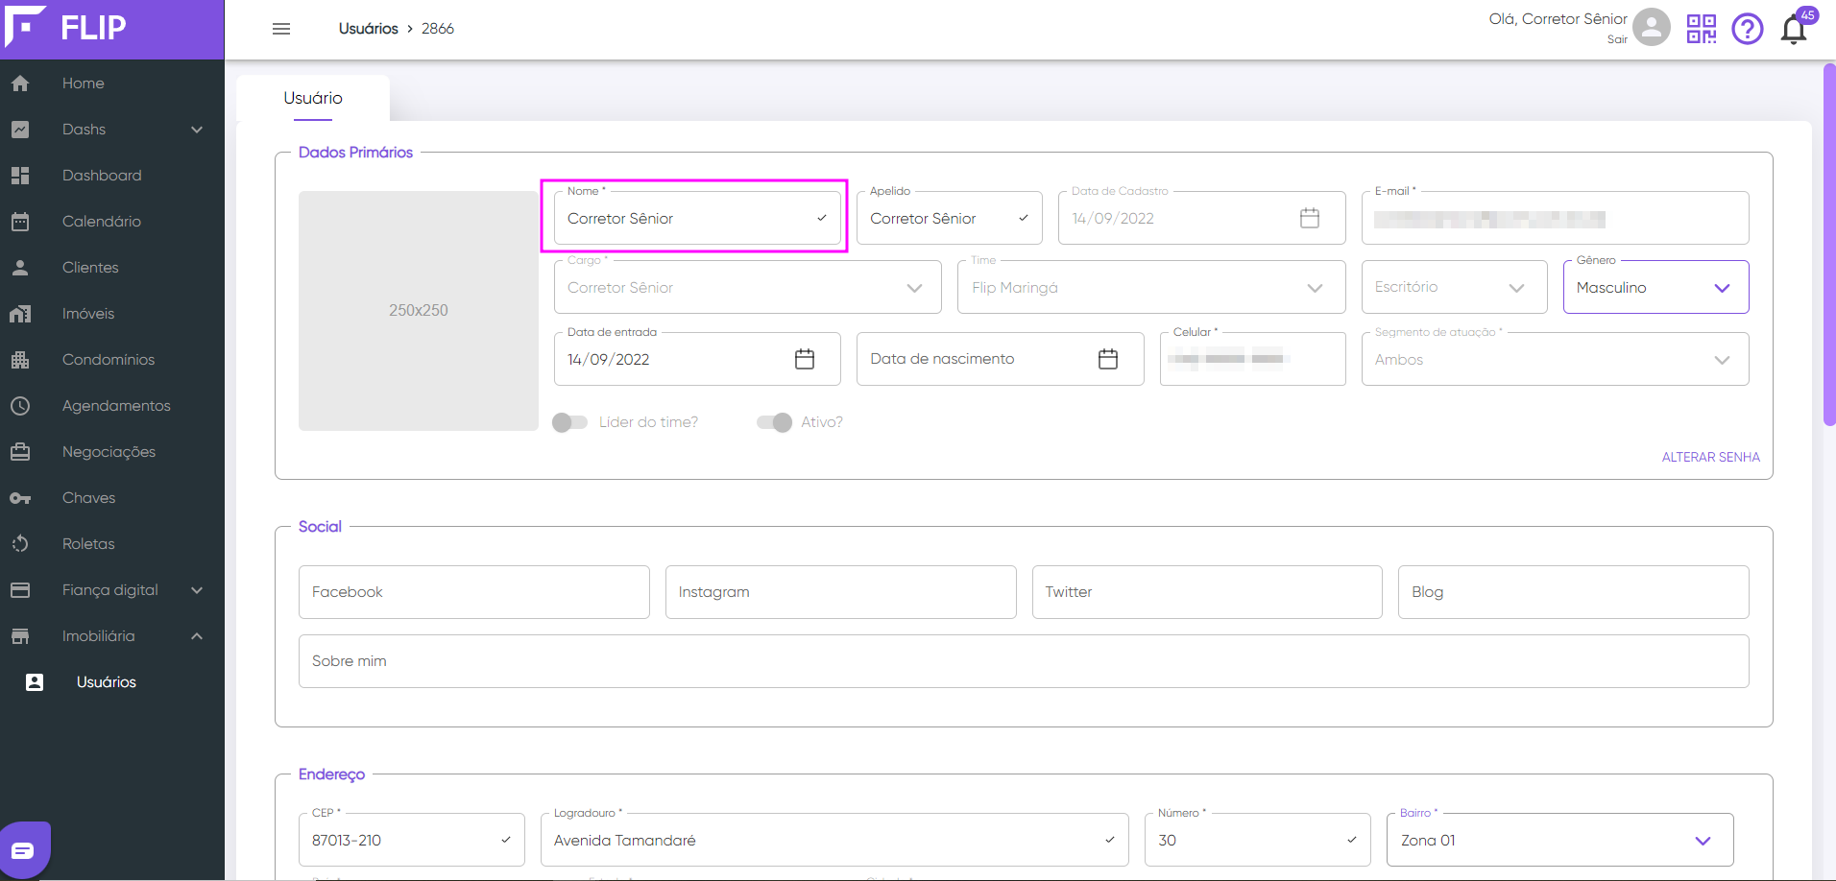Click the Negociações briefcase icon
Screen dimensions: 1836x881
click(x=20, y=452)
